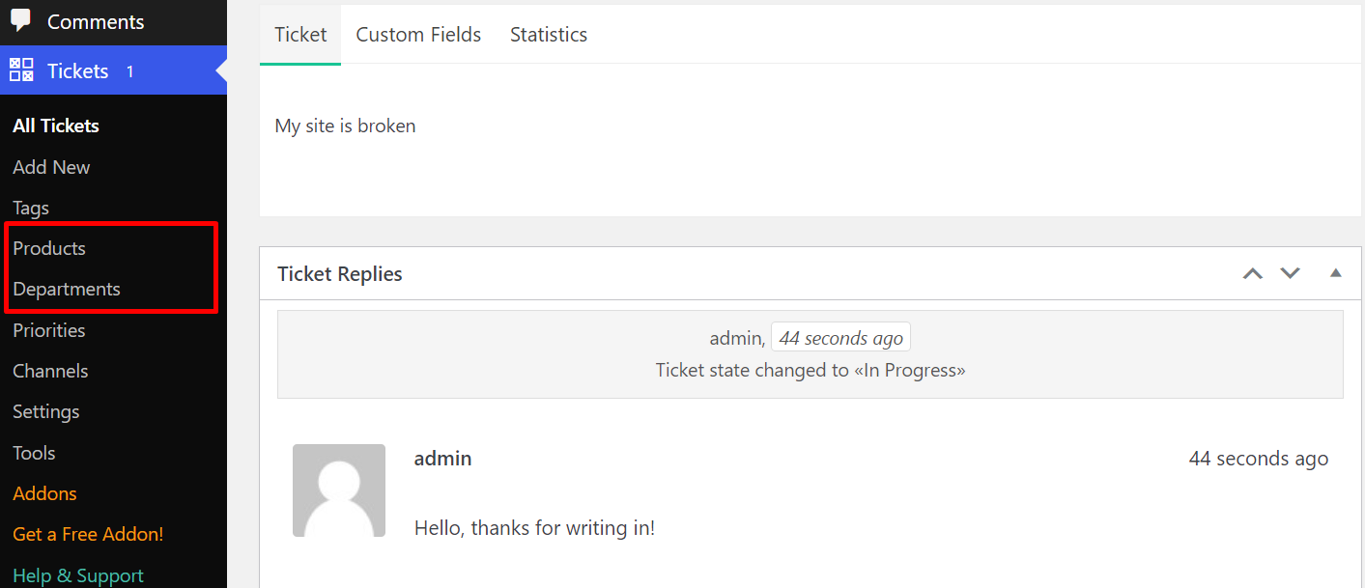This screenshot has height=588, width=1365.
Task: Open the Products submenu item
Action: coord(49,248)
